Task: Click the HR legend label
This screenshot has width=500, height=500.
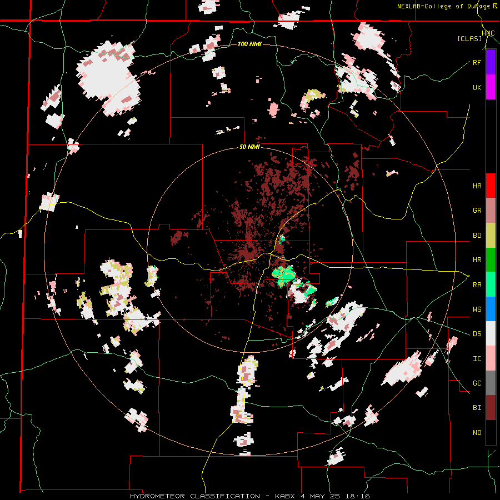Action: 477,260
